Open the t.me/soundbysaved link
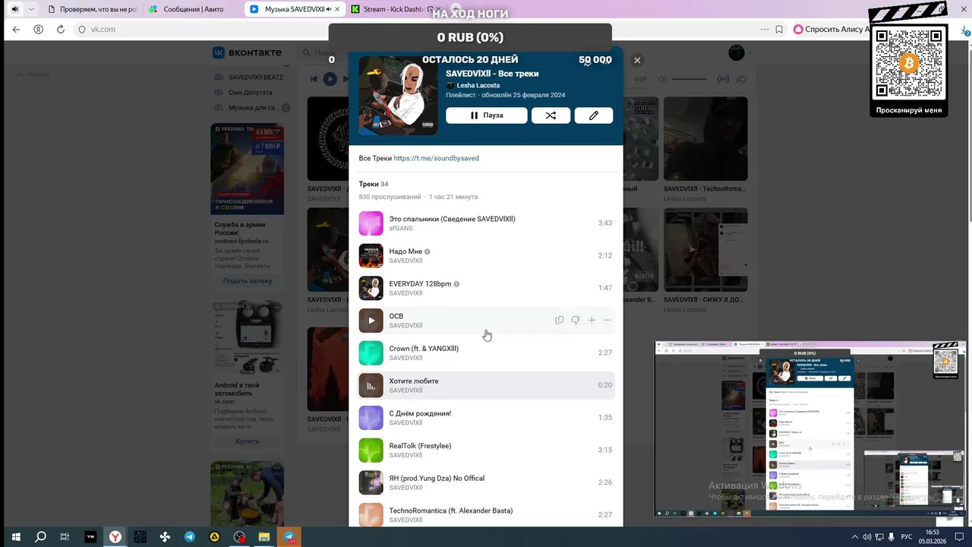Viewport: 972px width, 547px height. click(x=436, y=158)
